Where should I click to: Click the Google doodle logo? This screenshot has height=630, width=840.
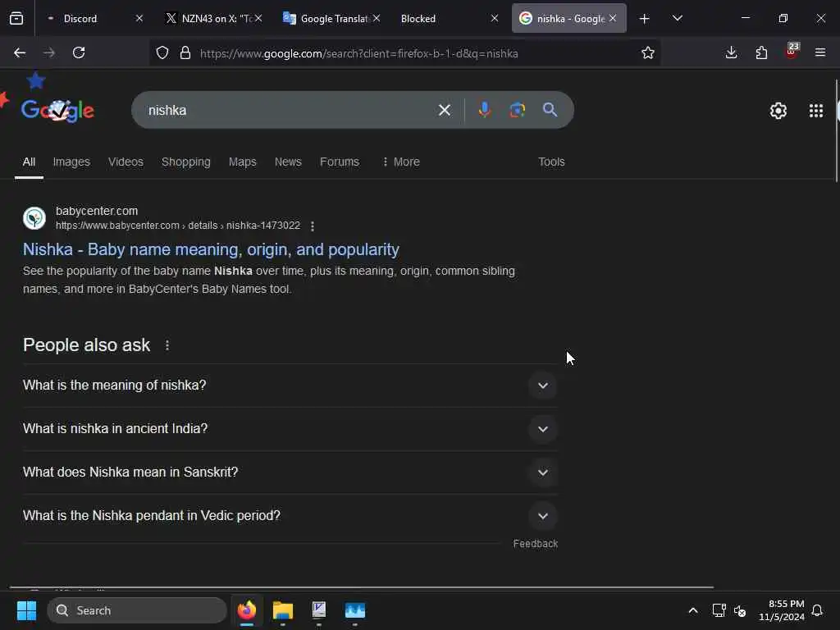pos(58,111)
